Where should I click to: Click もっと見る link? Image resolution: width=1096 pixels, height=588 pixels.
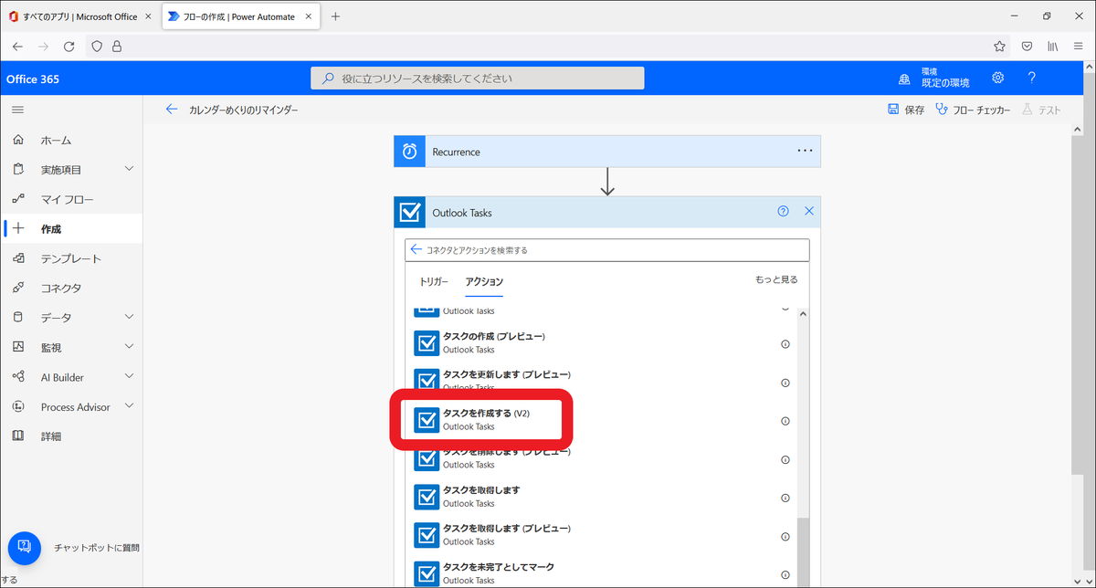tap(776, 279)
